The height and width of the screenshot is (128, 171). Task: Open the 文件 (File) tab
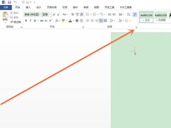6,7
